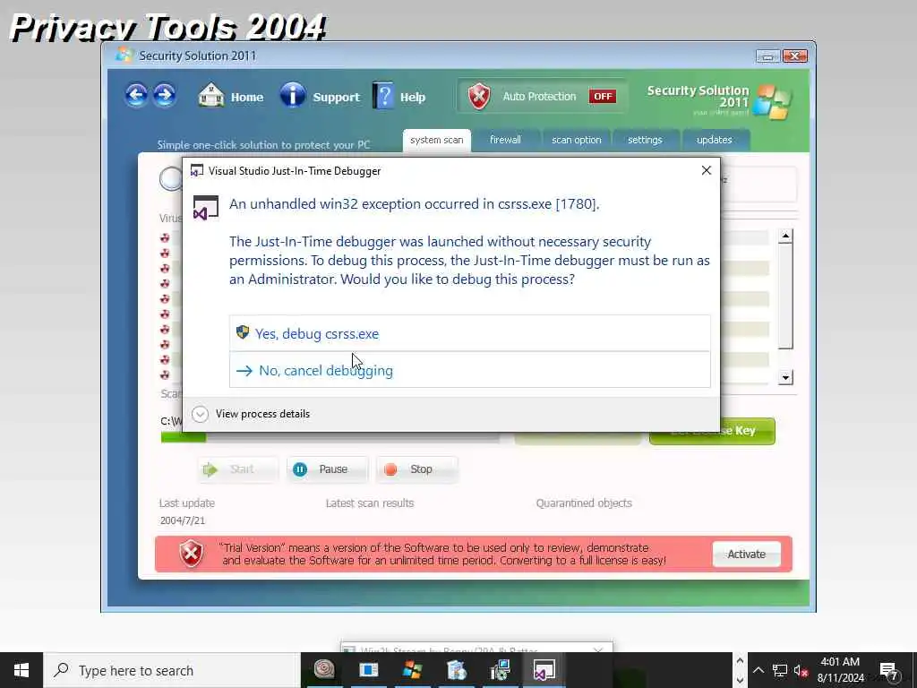The height and width of the screenshot is (688, 917).
Task: Click the installer box icon on taskbar
Action: (456, 669)
